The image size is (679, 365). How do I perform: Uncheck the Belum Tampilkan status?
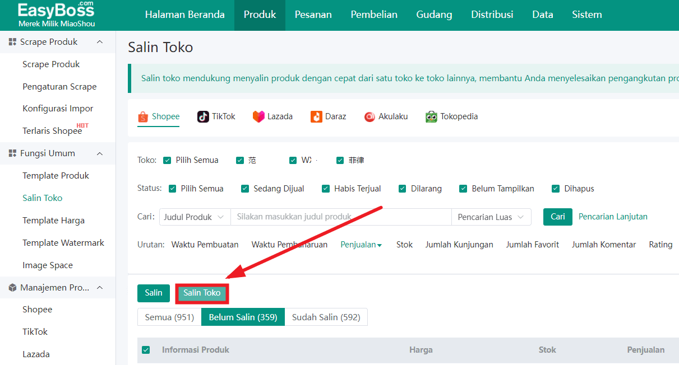pos(463,189)
